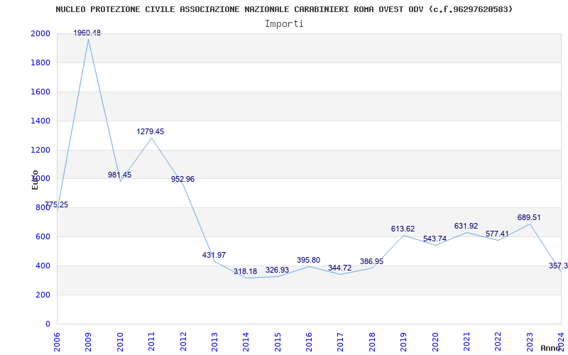Select the 2019 x-axis year label
The width and height of the screenshot is (568, 355).
403,342
